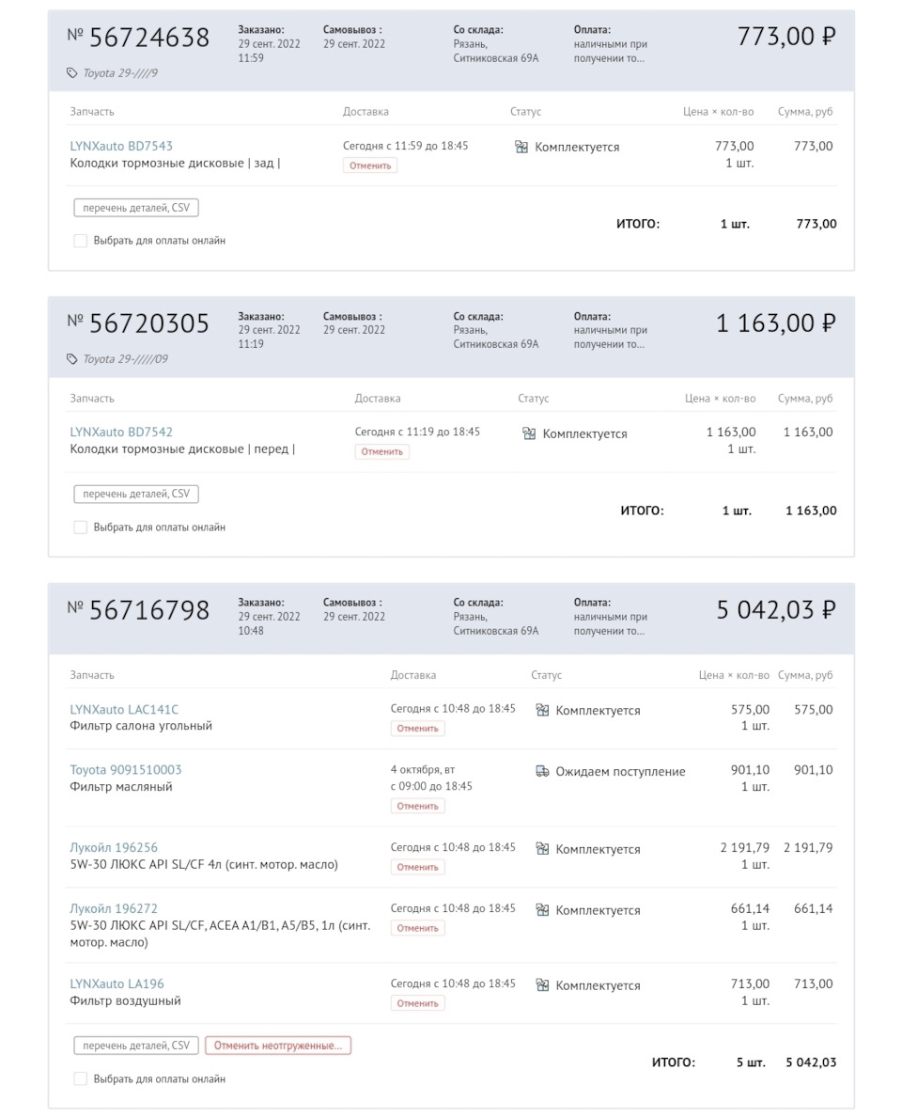Open the Toyota 9091510003 part link

coord(126,770)
